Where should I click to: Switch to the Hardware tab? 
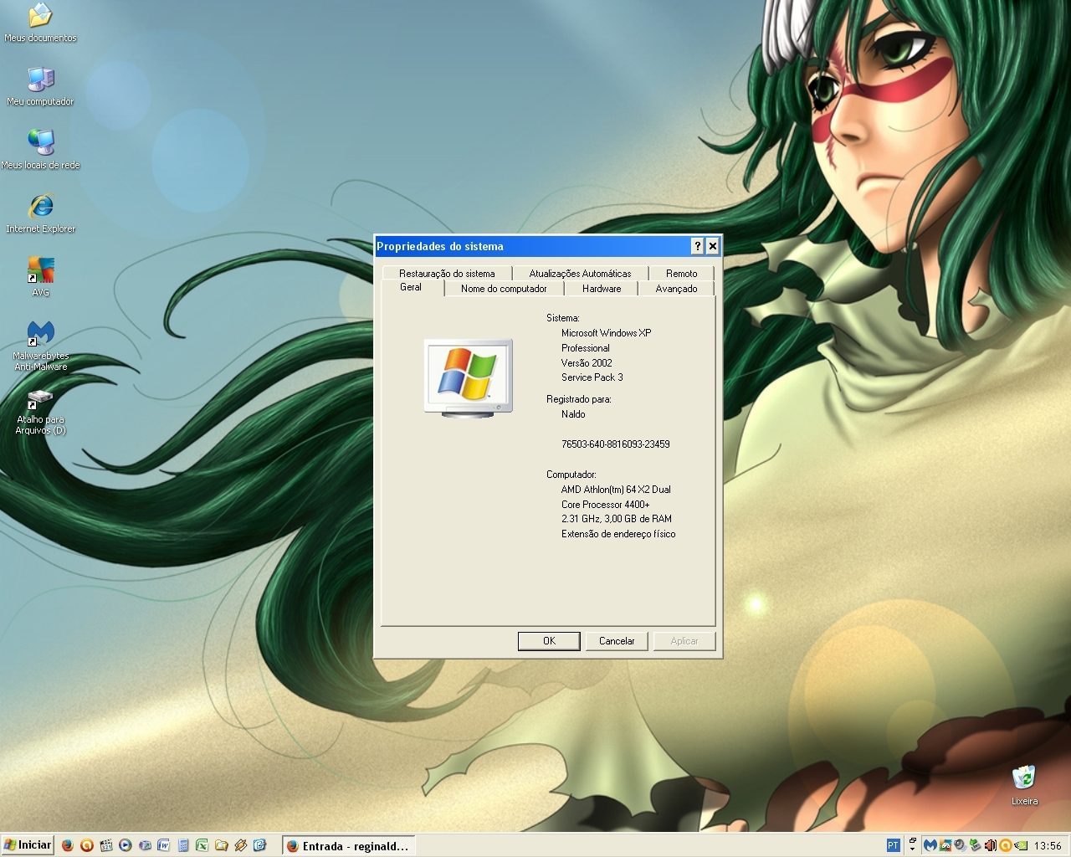click(x=602, y=288)
